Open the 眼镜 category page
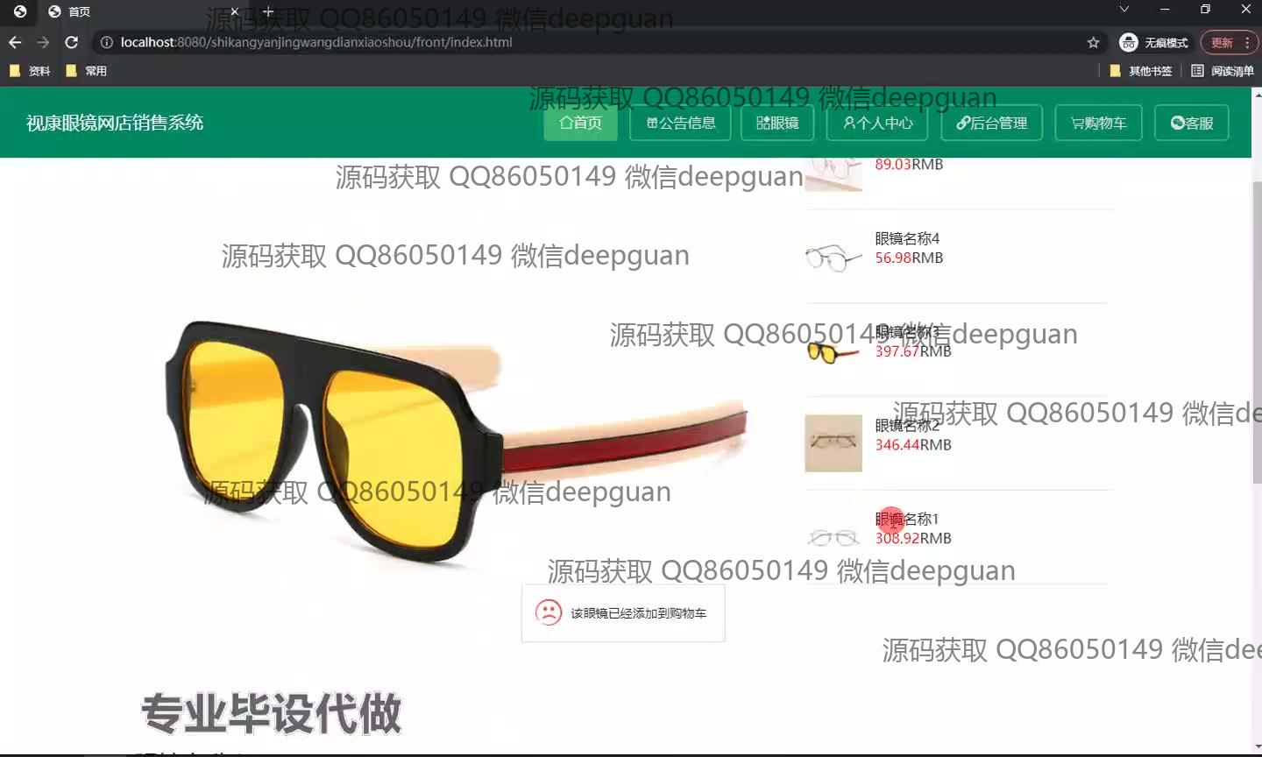 click(777, 123)
